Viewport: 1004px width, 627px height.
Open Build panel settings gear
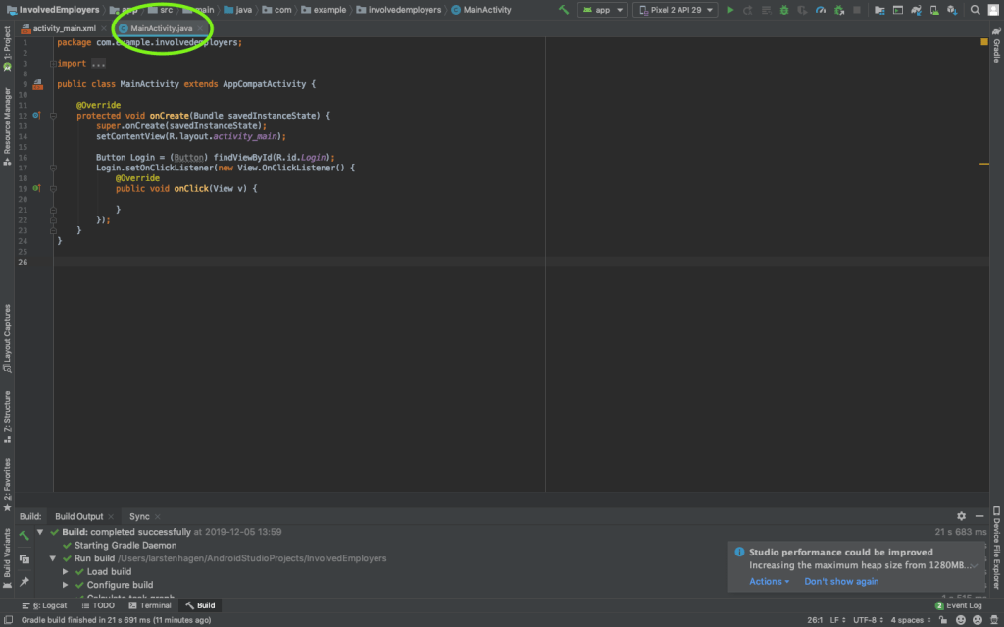click(x=961, y=516)
